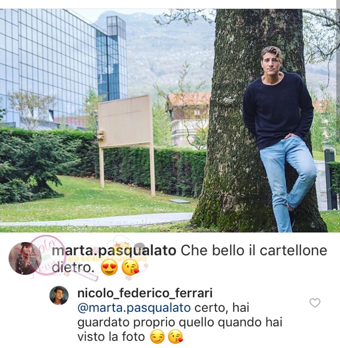Open nicolo_federico_ferrari's small profile avatar

pyautogui.click(x=59, y=295)
